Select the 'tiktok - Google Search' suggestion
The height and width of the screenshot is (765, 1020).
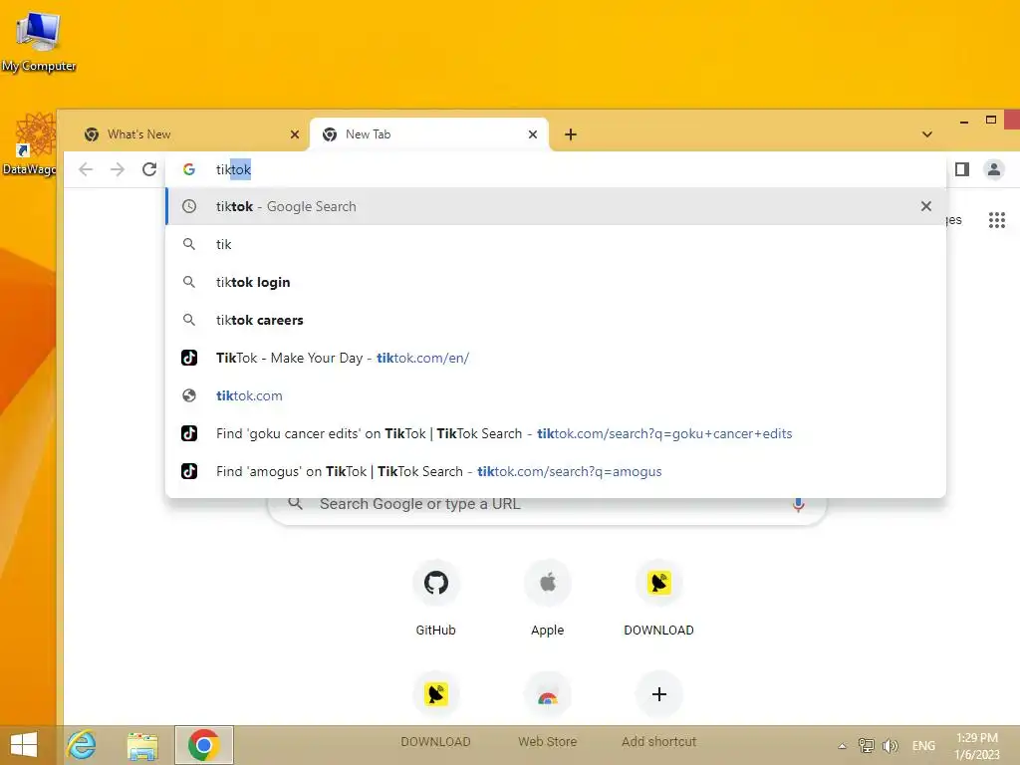[556, 206]
